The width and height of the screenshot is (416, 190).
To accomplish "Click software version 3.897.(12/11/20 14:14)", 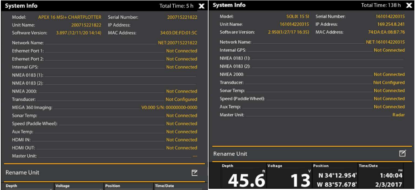I will coord(79,33).
